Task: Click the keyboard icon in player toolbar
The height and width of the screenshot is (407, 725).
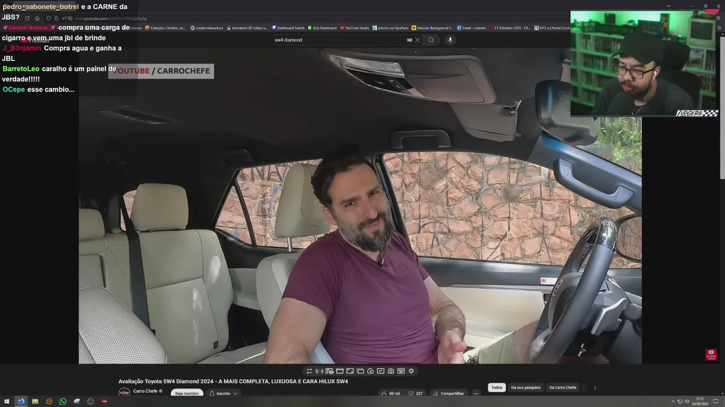Action: [401, 371]
